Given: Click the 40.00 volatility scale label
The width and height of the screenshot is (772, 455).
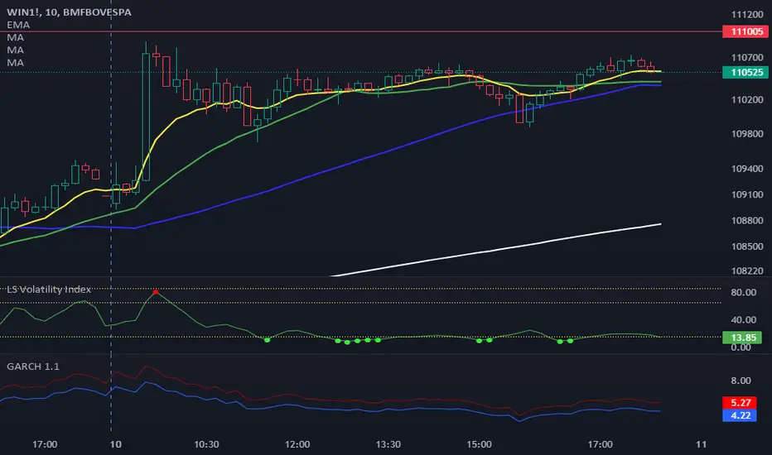Looking at the screenshot, I should [x=743, y=320].
